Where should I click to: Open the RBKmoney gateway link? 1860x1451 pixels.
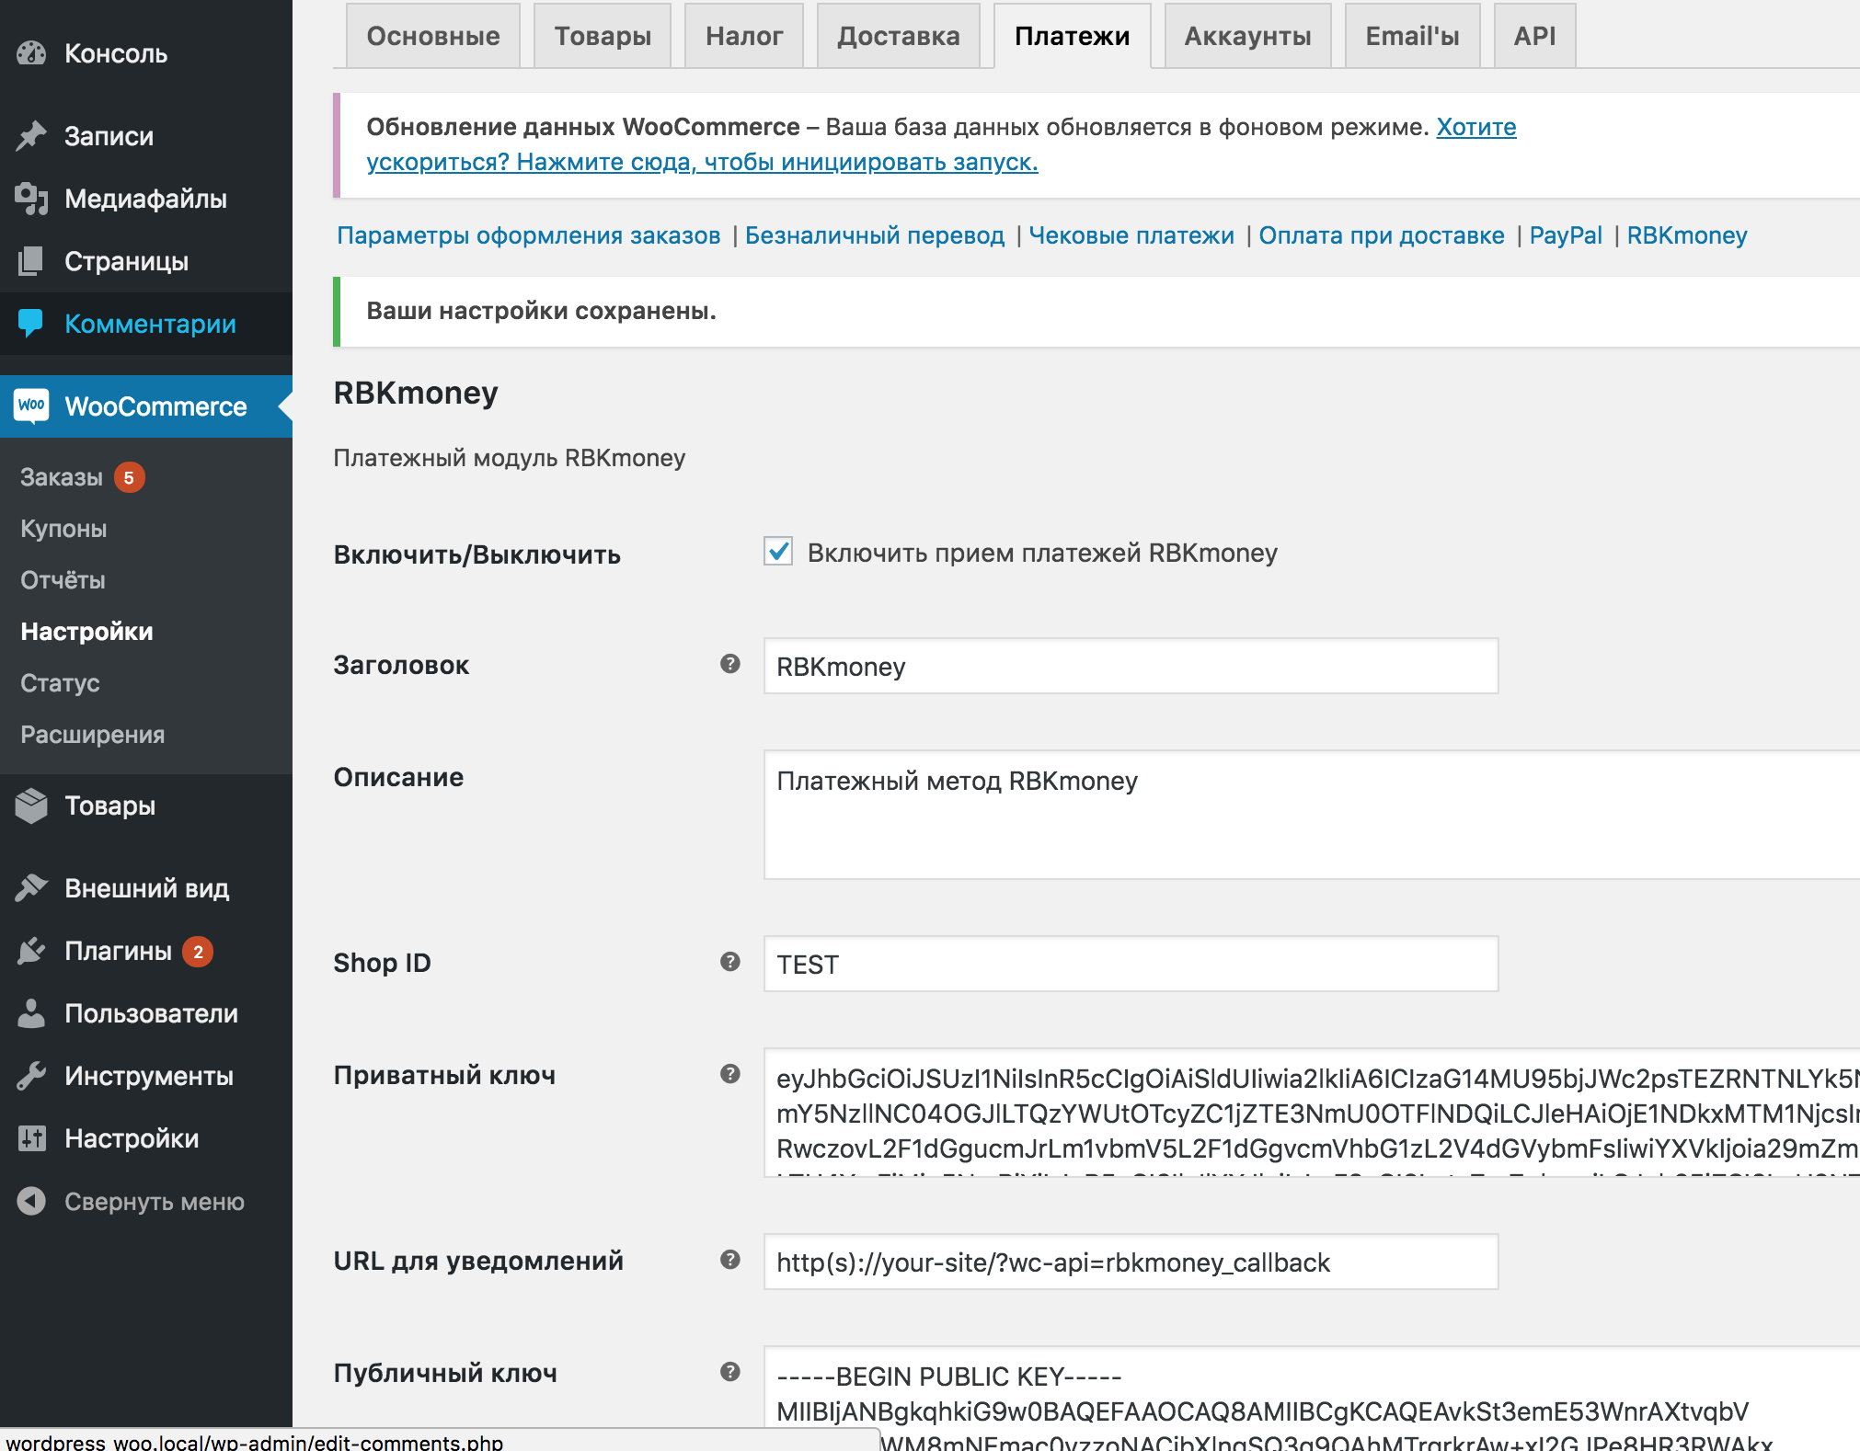(1687, 235)
